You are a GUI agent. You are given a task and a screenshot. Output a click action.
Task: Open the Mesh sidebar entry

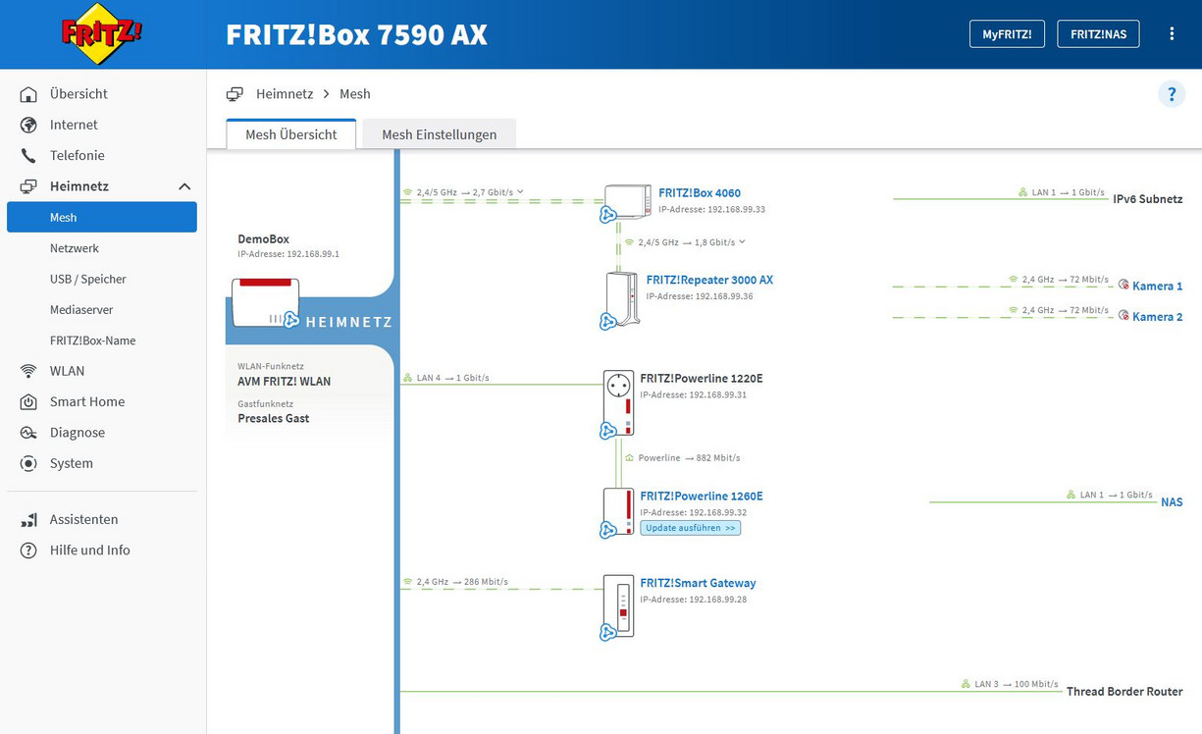click(102, 217)
